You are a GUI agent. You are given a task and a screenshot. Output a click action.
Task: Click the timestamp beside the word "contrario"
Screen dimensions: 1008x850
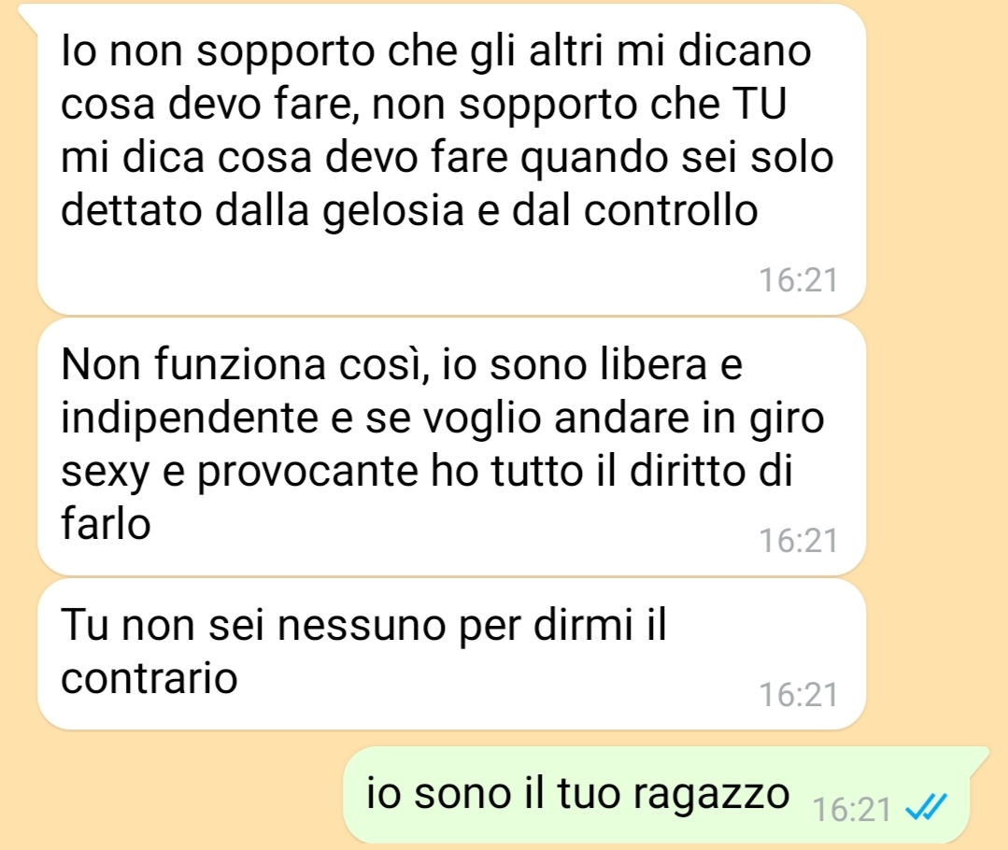(x=799, y=694)
